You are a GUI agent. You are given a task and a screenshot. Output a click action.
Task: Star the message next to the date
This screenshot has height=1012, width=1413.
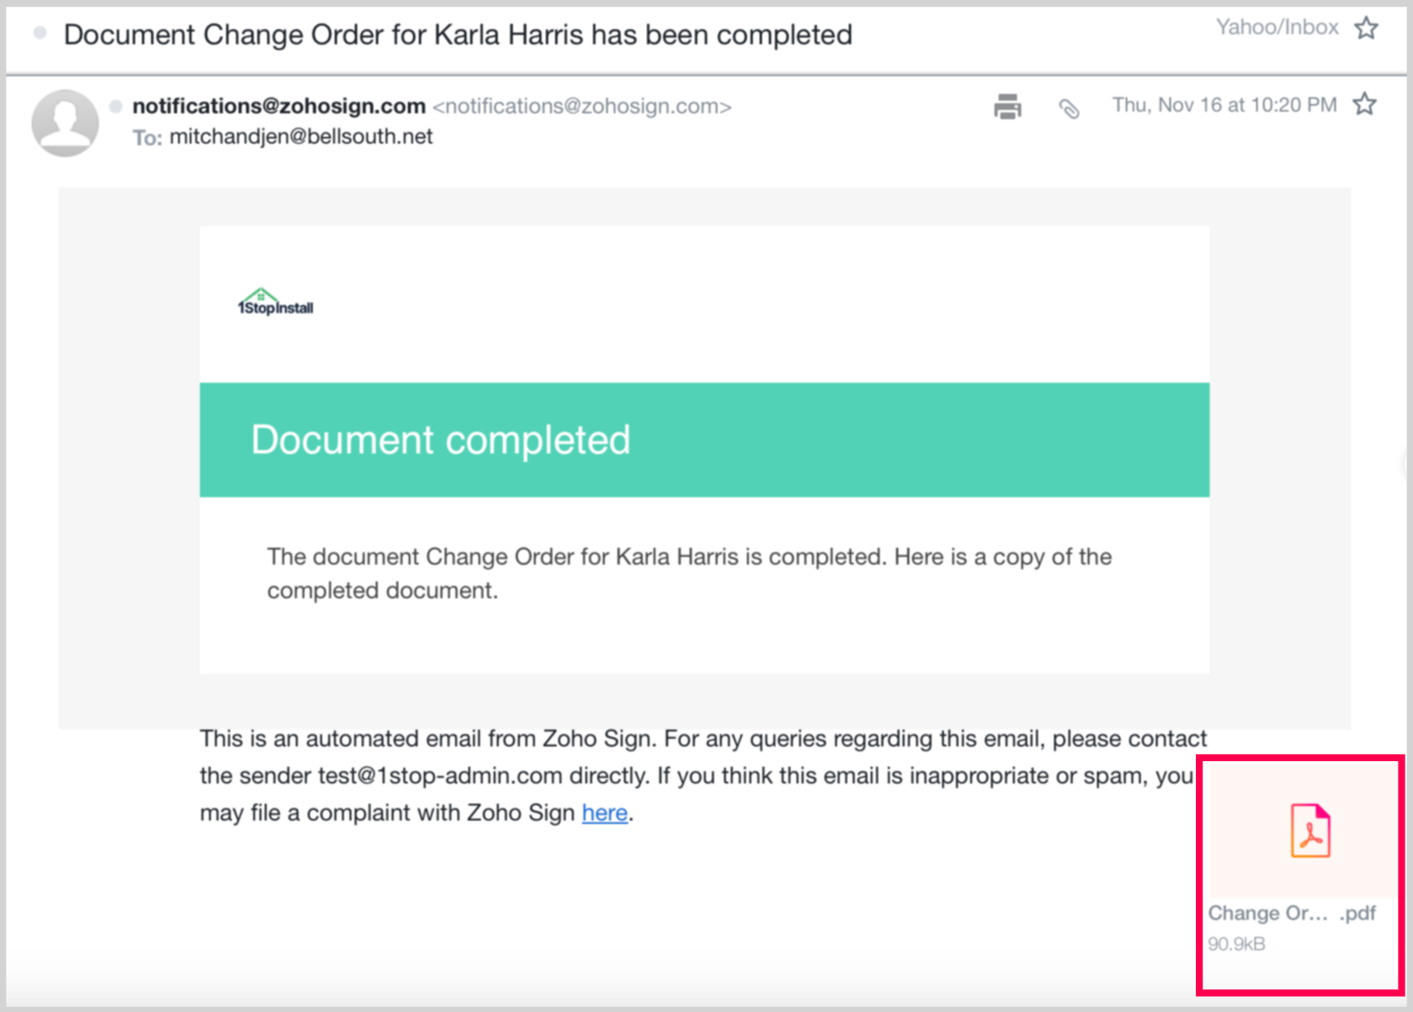[x=1364, y=104]
